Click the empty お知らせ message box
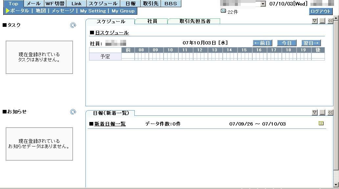This screenshot has height=189, width=339. pyautogui.click(x=39, y=144)
